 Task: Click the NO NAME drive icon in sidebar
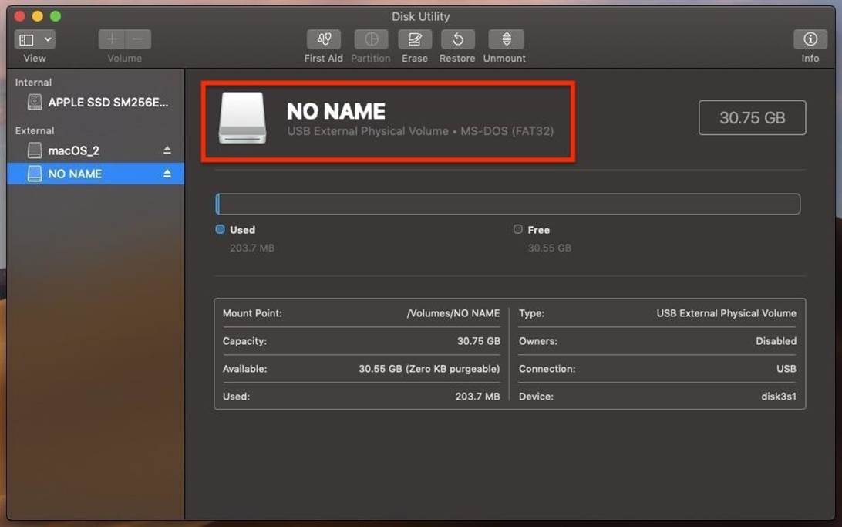(35, 174)
